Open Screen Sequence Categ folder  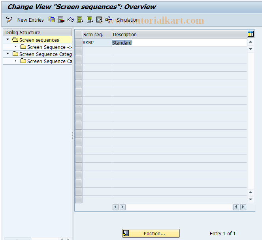coord(45,54)
